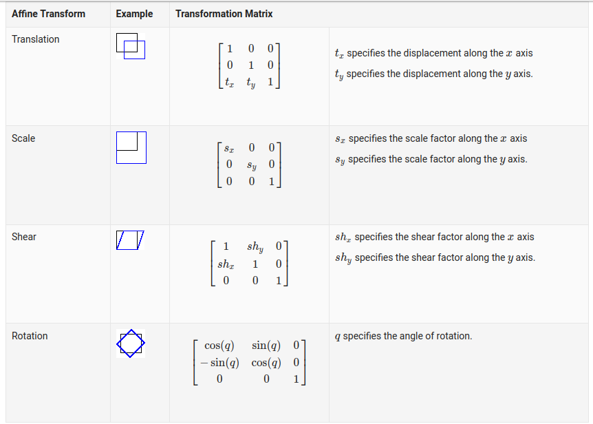Screen dimensions: 593x424
Task: Click the Example column header
Action: point(135,14)
